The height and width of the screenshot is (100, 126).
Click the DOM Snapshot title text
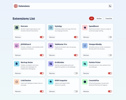coord(61,80)
